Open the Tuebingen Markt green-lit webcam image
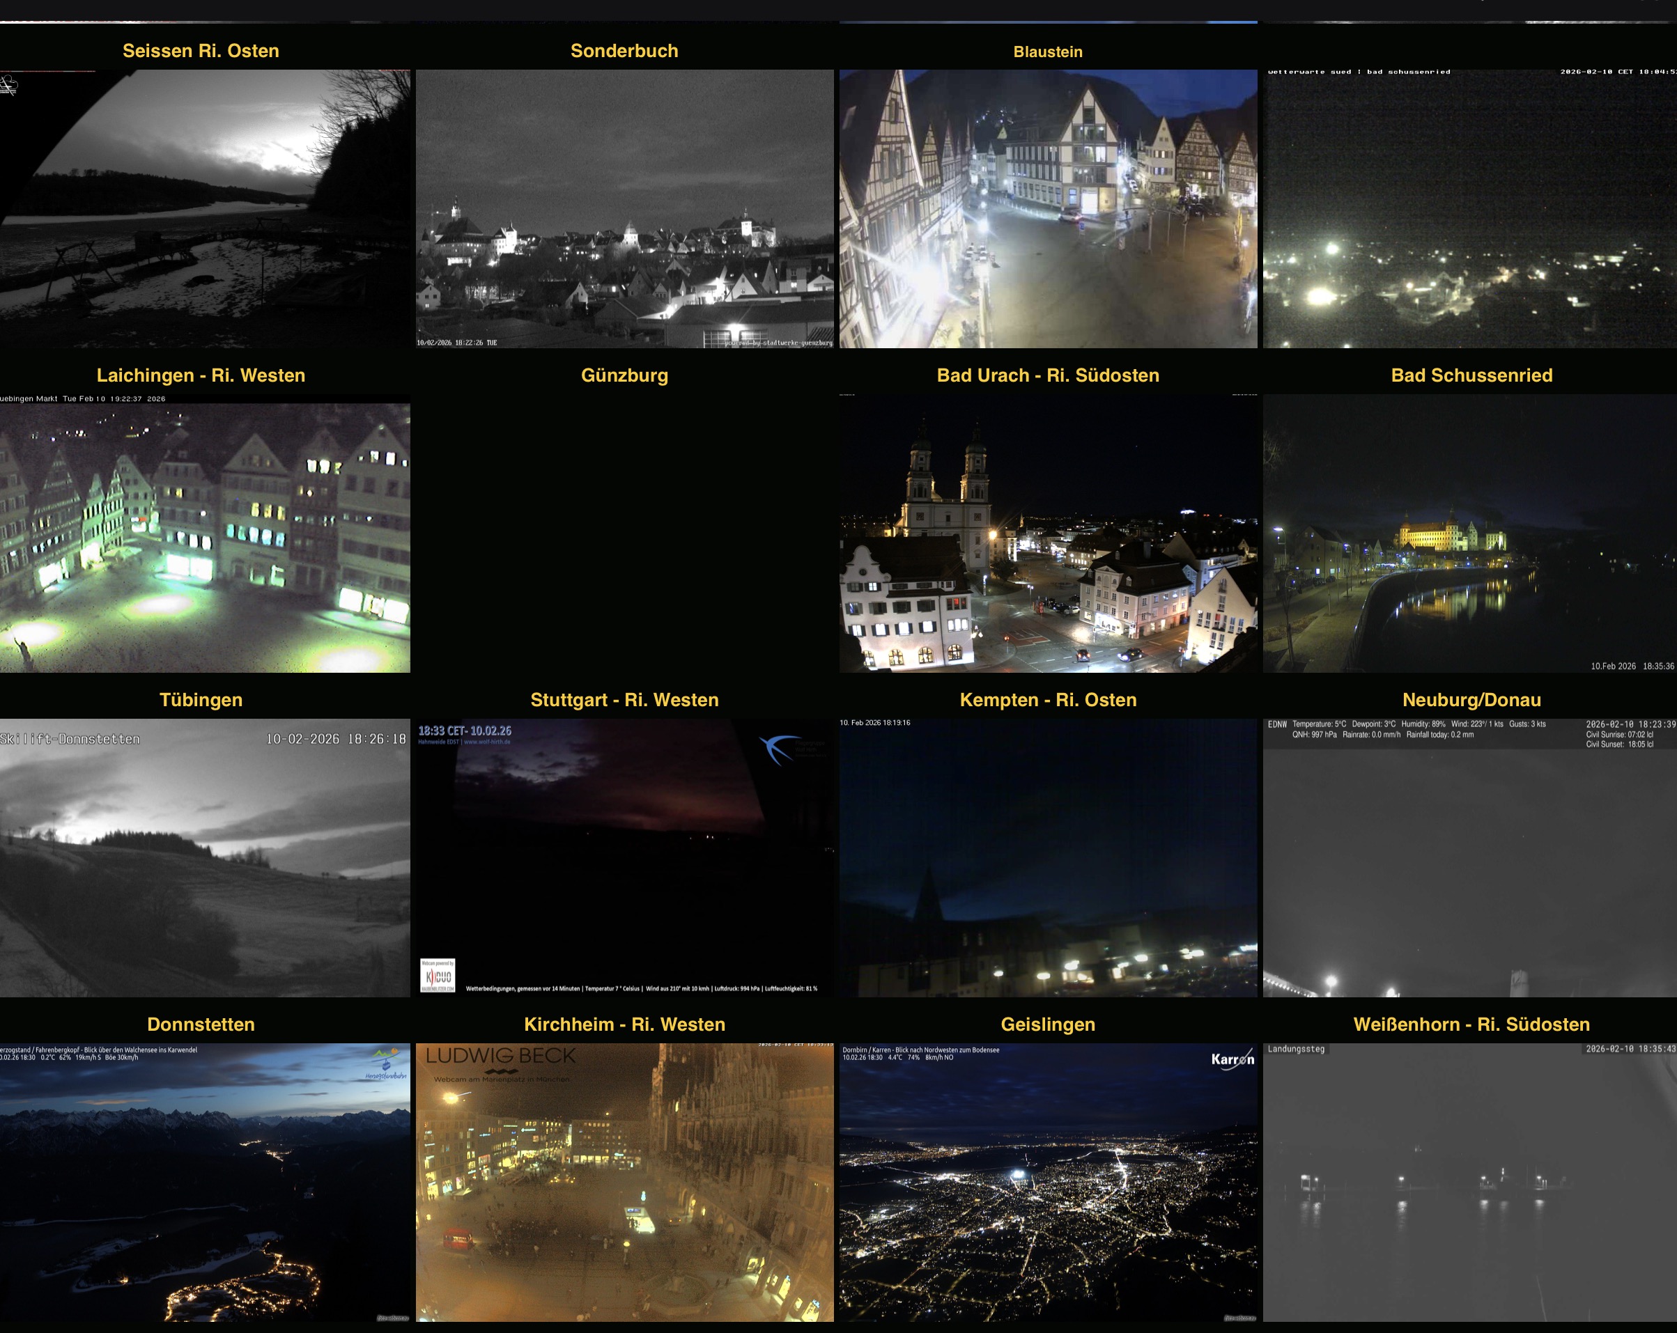The height and width of the screenshot is (1333, 1677). click(205, 533)
